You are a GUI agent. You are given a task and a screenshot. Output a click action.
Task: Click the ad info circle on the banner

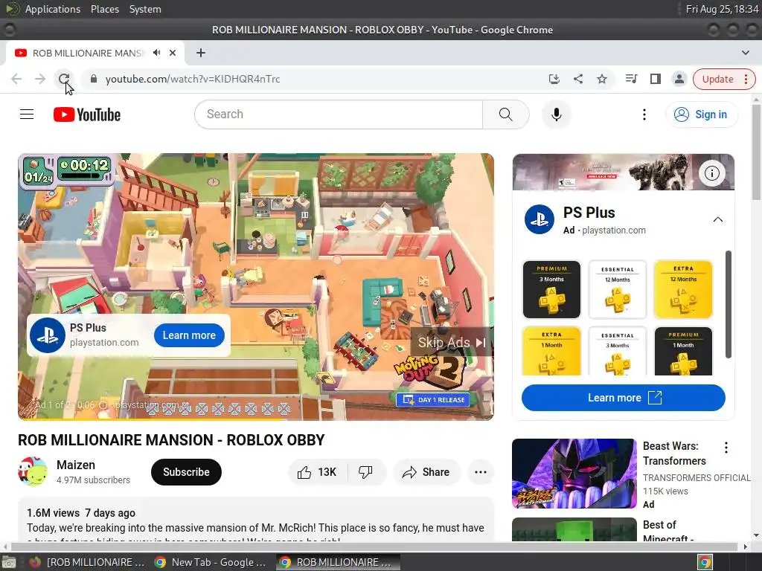click(x=712, y=173)
